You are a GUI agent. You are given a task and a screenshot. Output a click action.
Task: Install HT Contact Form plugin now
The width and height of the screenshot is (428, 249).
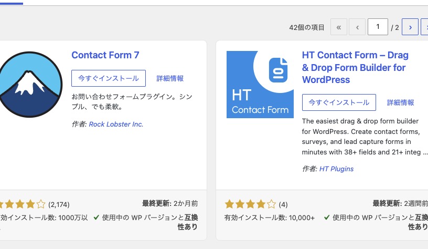(339, 102)
